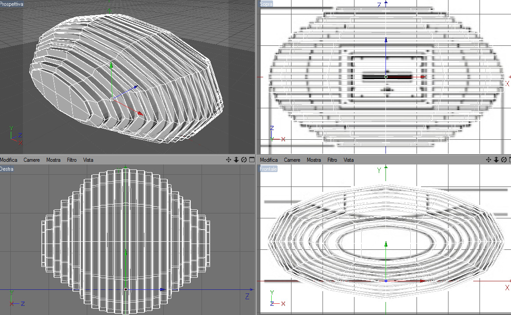511x315 pixels.
Task: Click the Prospettiva viewport label
Action: coord(11,4)
